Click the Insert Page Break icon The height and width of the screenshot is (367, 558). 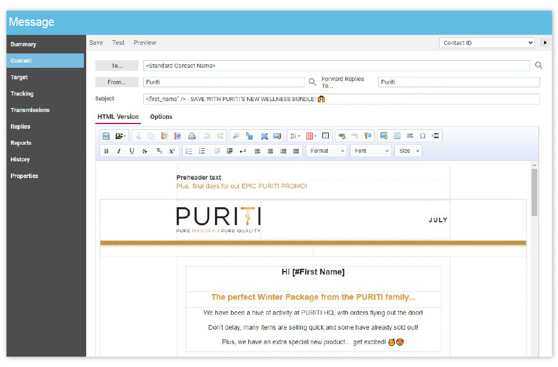(x=435, y=136)
